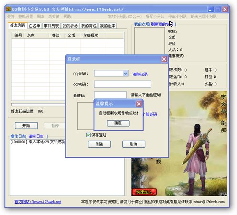Click the 清空日志 link
Image resolution: width=237 pixels, height=215 pixels.
36,136
